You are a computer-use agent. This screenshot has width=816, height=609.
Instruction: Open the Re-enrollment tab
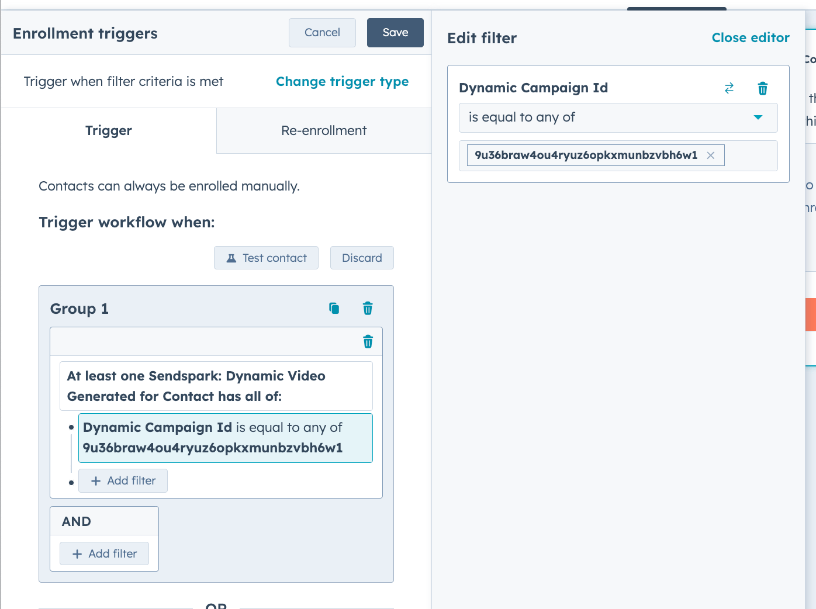pos(324,130)
